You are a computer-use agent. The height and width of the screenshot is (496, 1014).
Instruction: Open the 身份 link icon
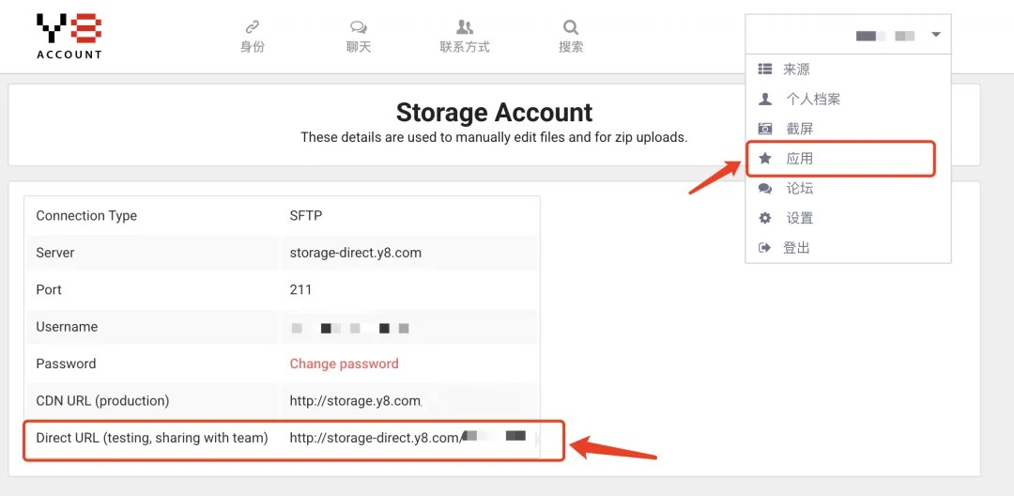(x=253, y=27)
